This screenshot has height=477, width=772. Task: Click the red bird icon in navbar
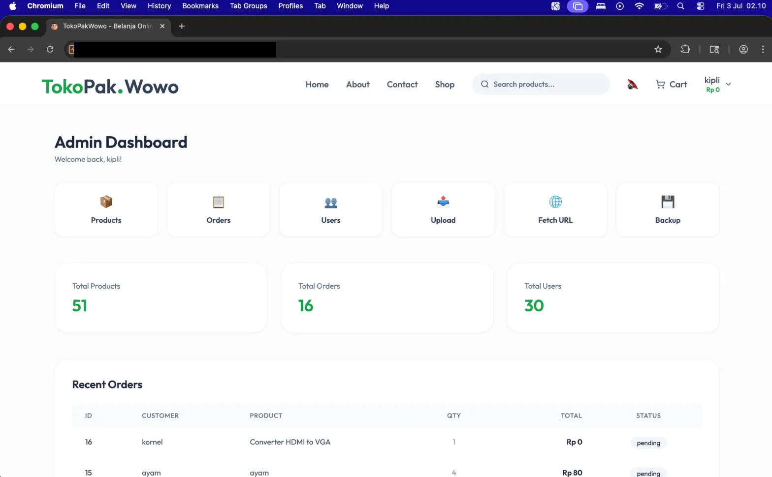(x=633, y=85)
